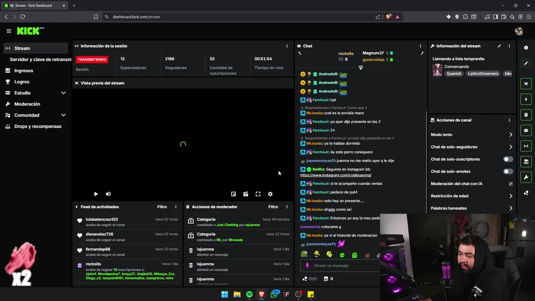Bookmark this page in the address bar
535x301 pixels.
click(x=96, y=17)
